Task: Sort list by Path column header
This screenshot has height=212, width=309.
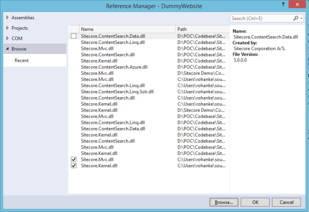Action: (201, 29)
